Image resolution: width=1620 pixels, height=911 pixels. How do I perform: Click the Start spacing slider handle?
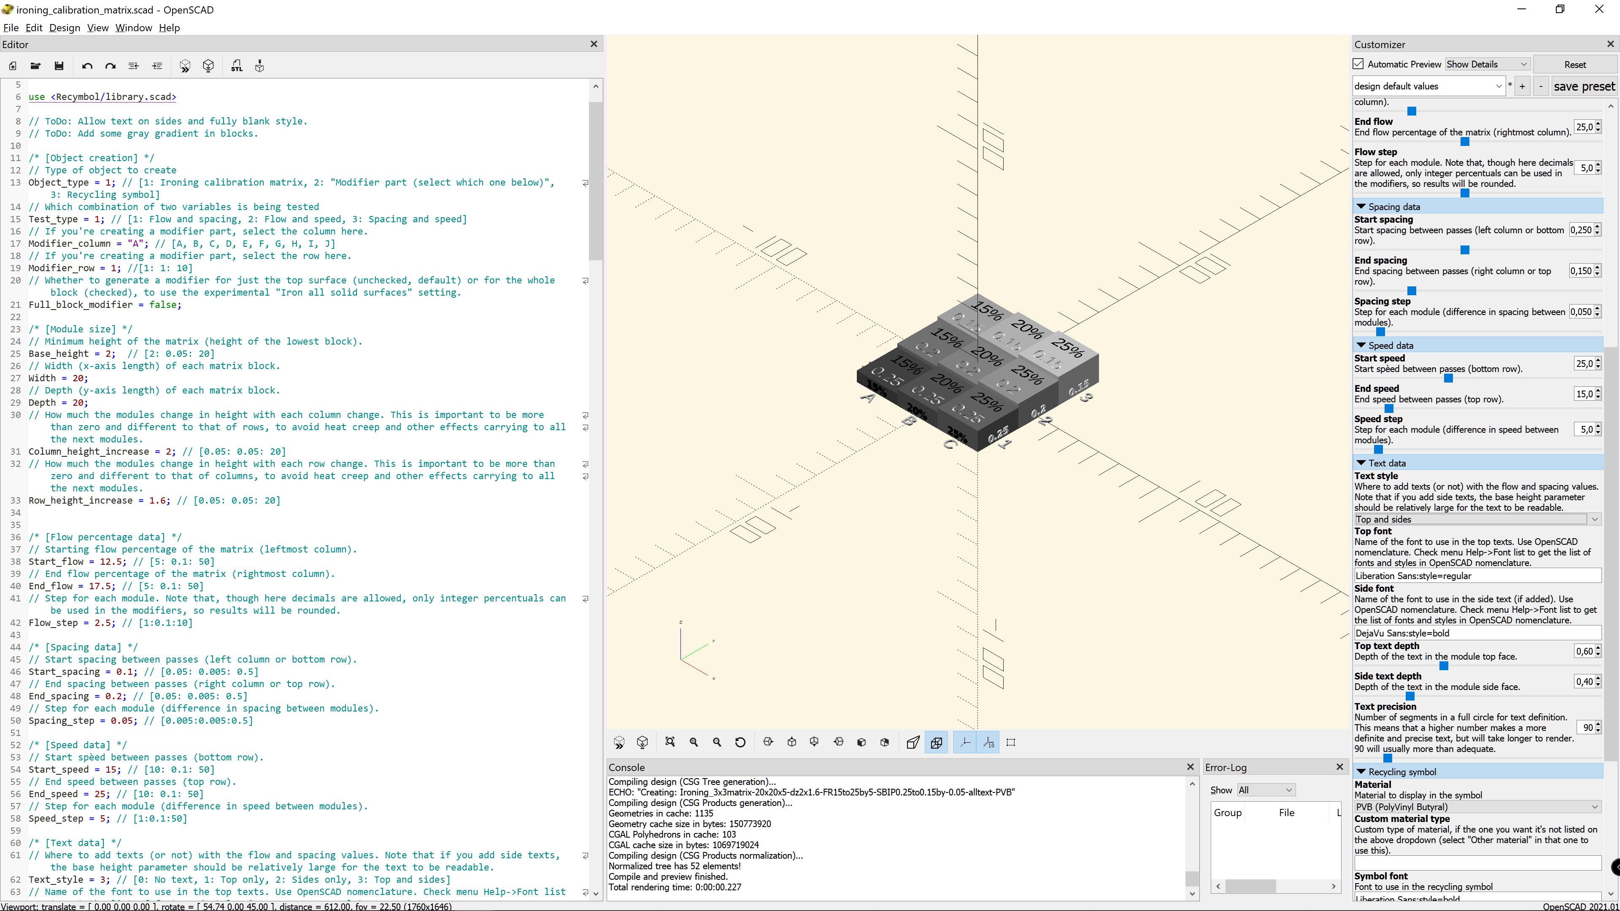pyautogui.click(x=1465, y=250)
